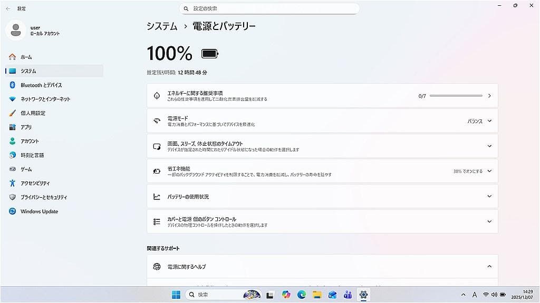Open the アカウント settings page
540x303 pixels.
pyautogui.click(x=33, y=140)
